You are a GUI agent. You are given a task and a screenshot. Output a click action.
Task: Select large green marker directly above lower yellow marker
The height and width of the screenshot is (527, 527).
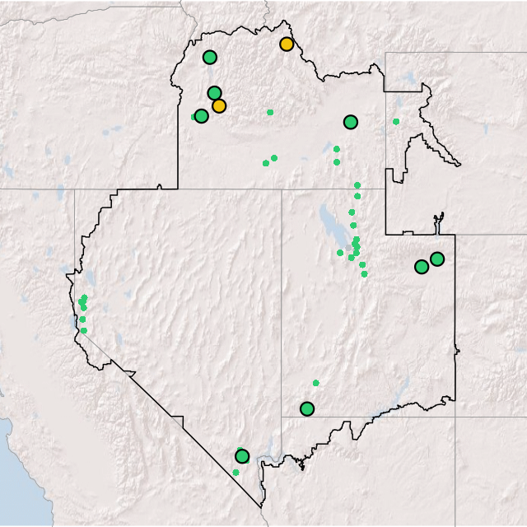(x=214, y=93)
